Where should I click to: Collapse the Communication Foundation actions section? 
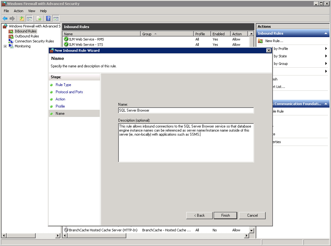coord(326,104)
